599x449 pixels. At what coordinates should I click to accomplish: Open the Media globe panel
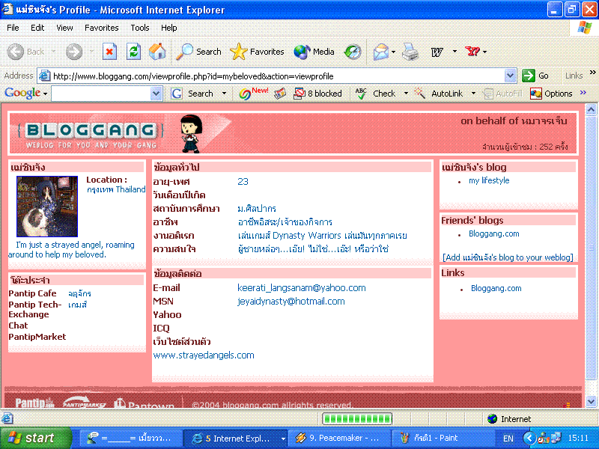(302, 52)
